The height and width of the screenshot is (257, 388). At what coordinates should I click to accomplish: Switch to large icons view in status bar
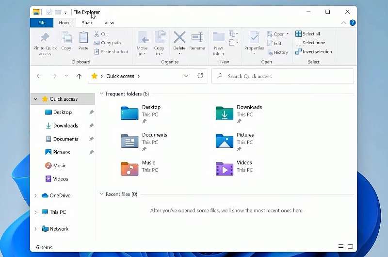(350, 247)
